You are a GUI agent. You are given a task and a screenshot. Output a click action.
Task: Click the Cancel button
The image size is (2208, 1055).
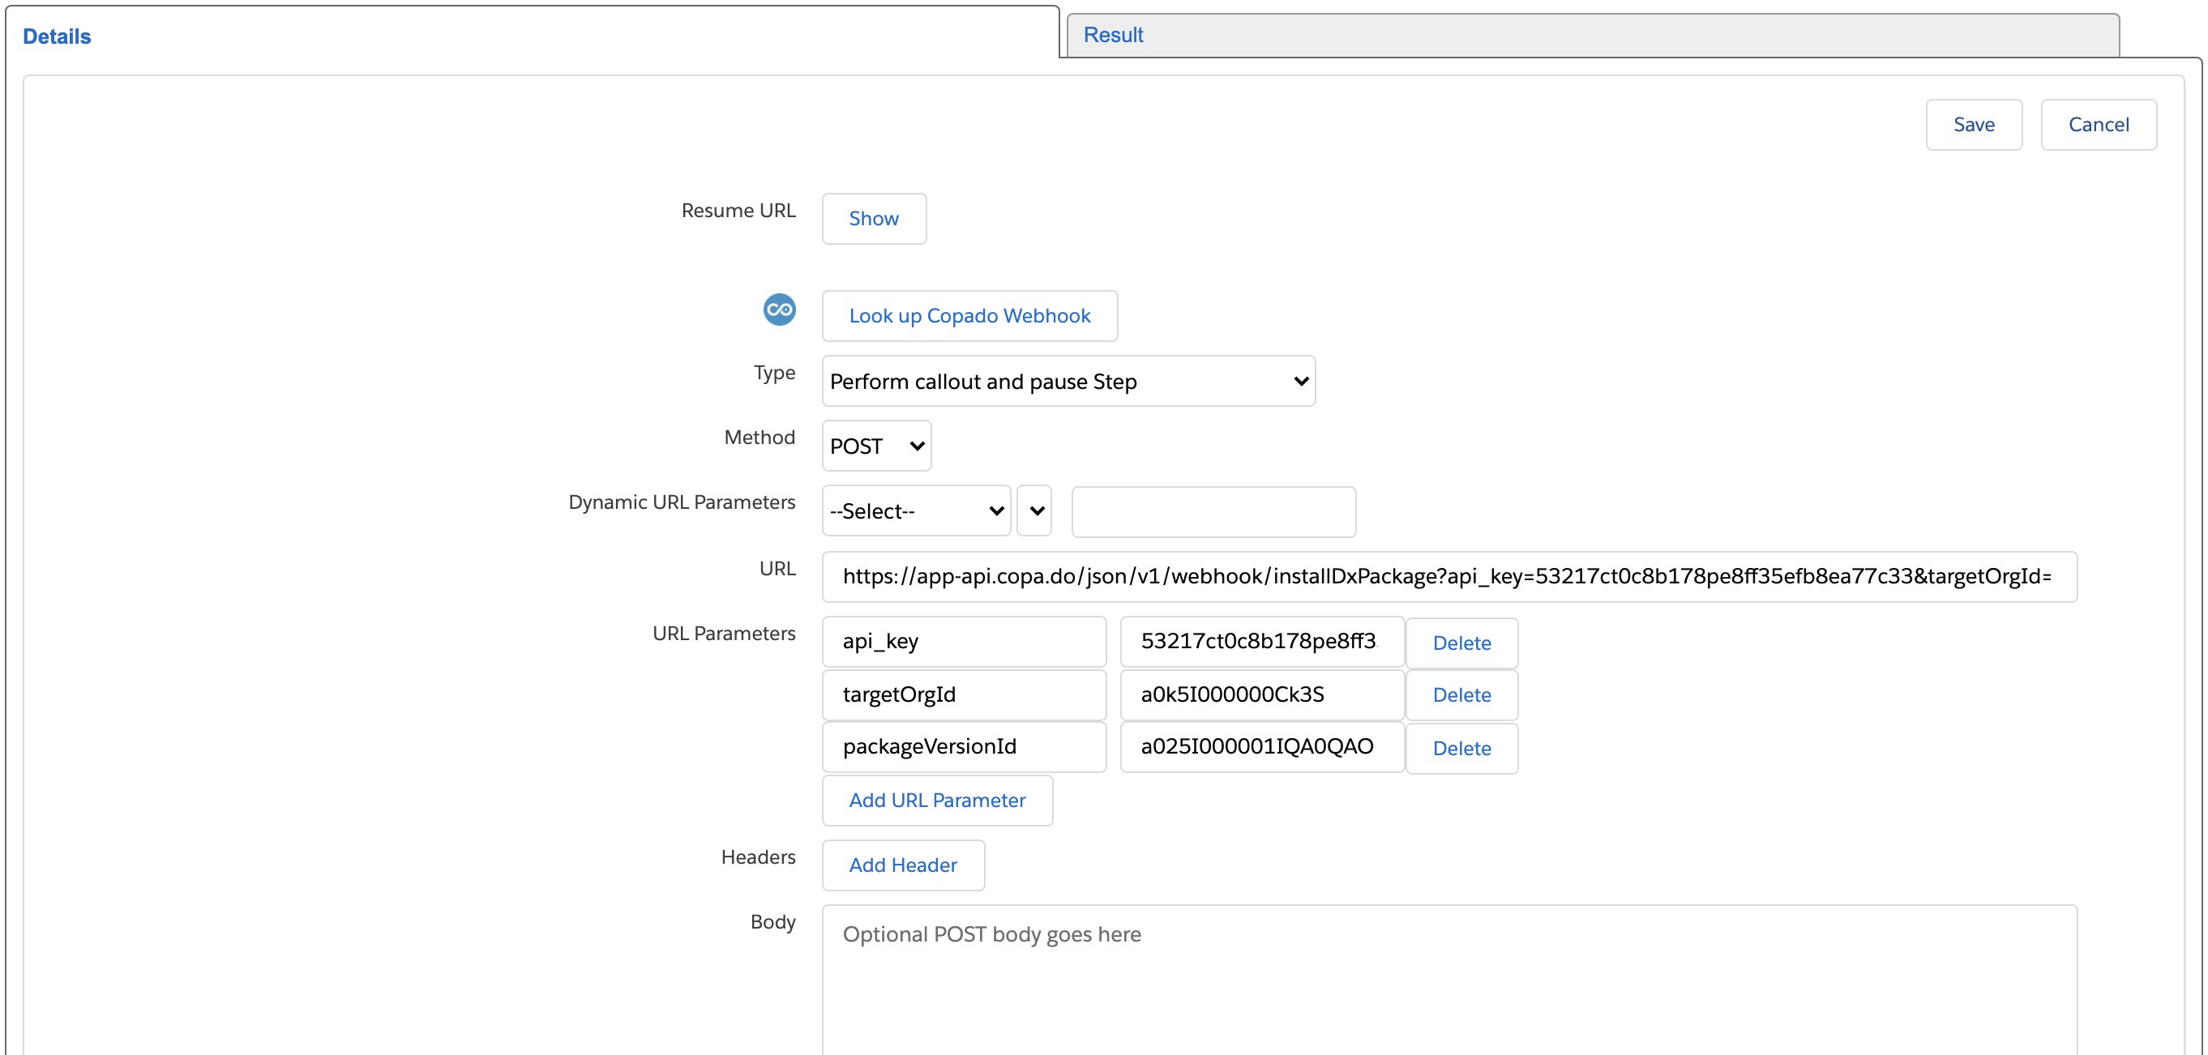[2098, 125]
